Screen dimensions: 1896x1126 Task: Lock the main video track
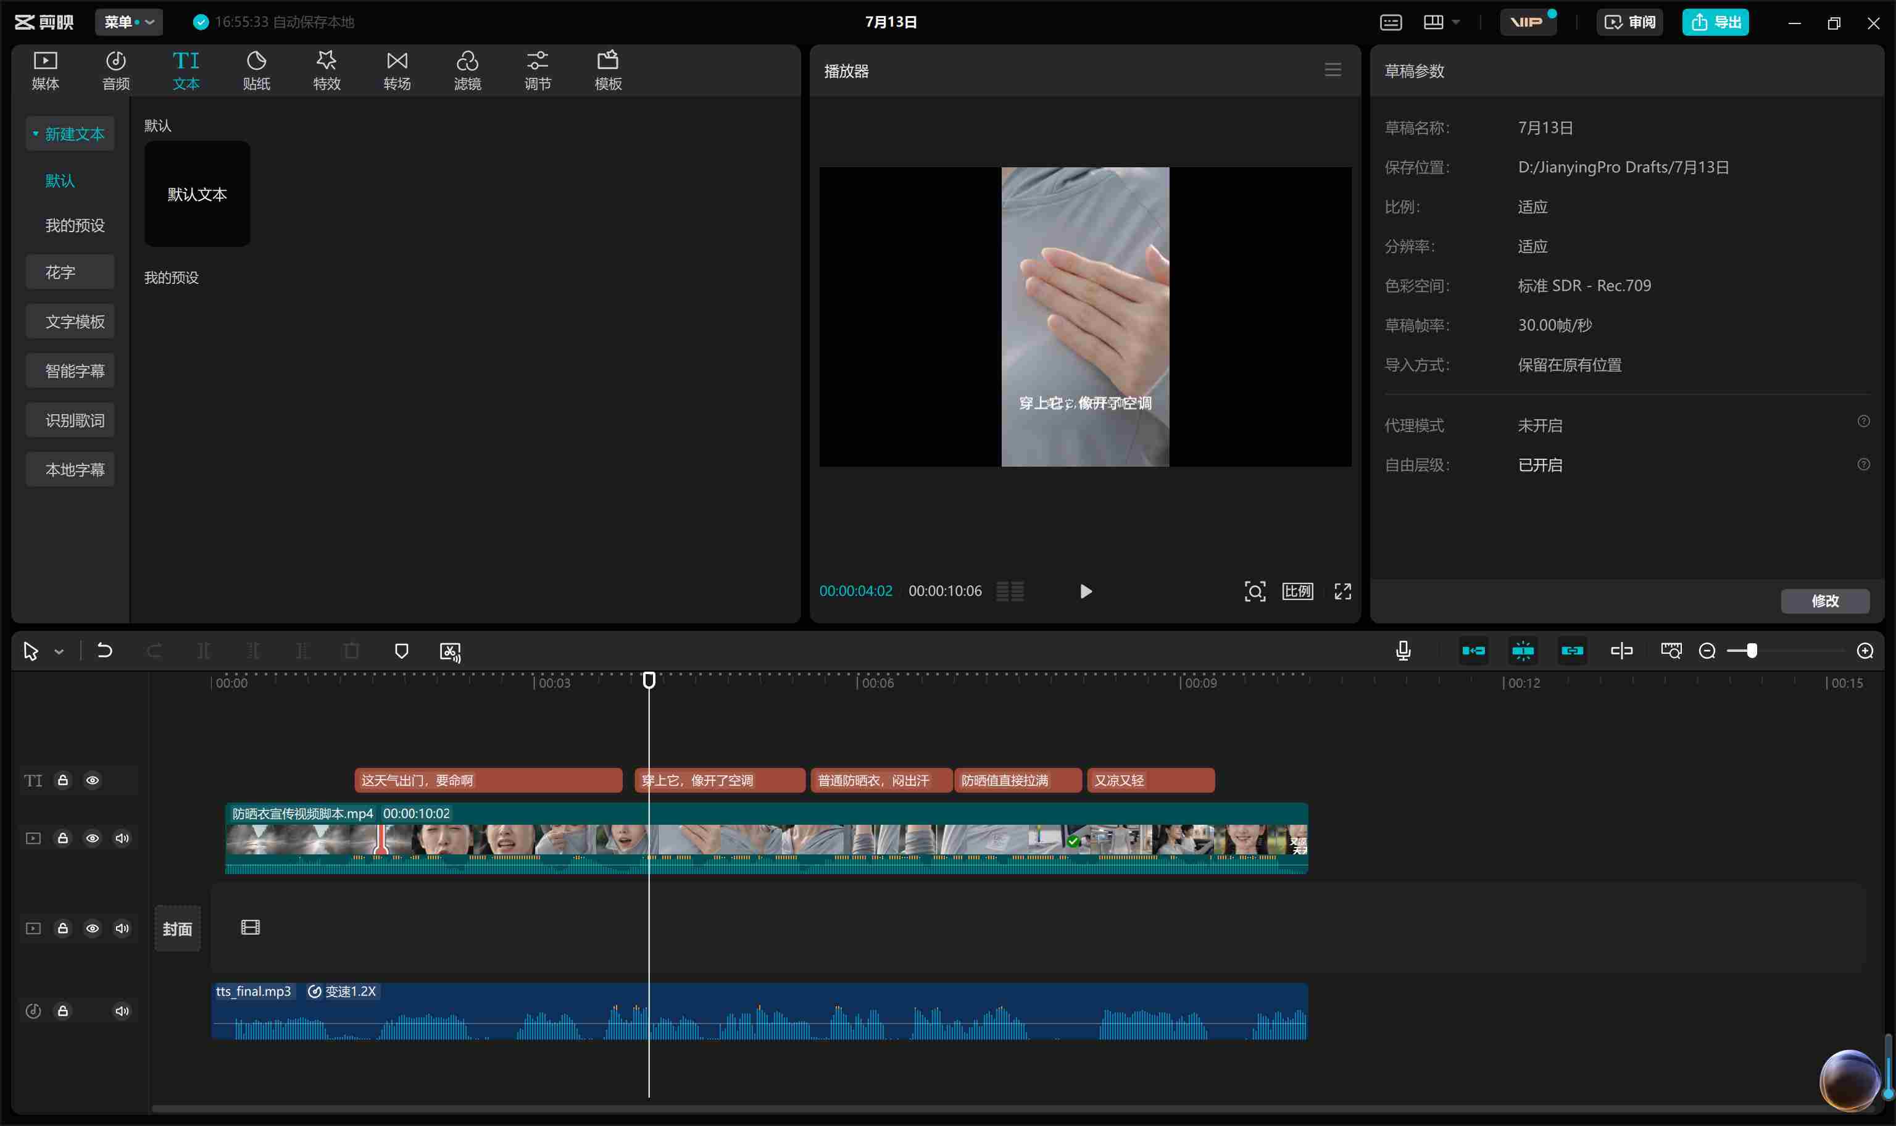(x=63, y=838)
